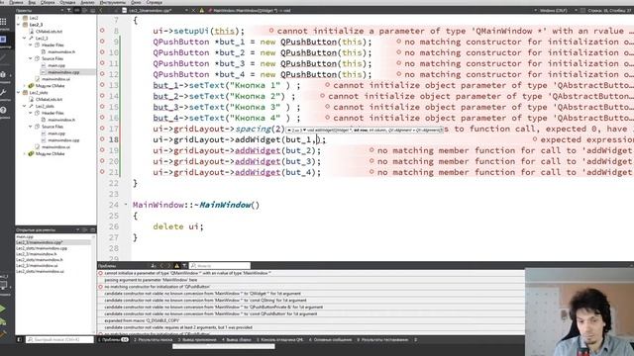Collapse Source Files folder under Lec2_slots

click(31, 127)
